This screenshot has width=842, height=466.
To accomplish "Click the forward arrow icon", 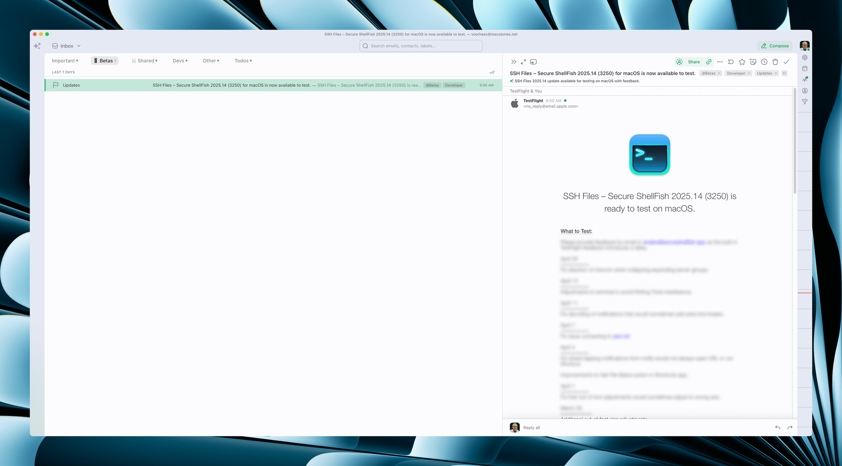I will click(790, 428).
